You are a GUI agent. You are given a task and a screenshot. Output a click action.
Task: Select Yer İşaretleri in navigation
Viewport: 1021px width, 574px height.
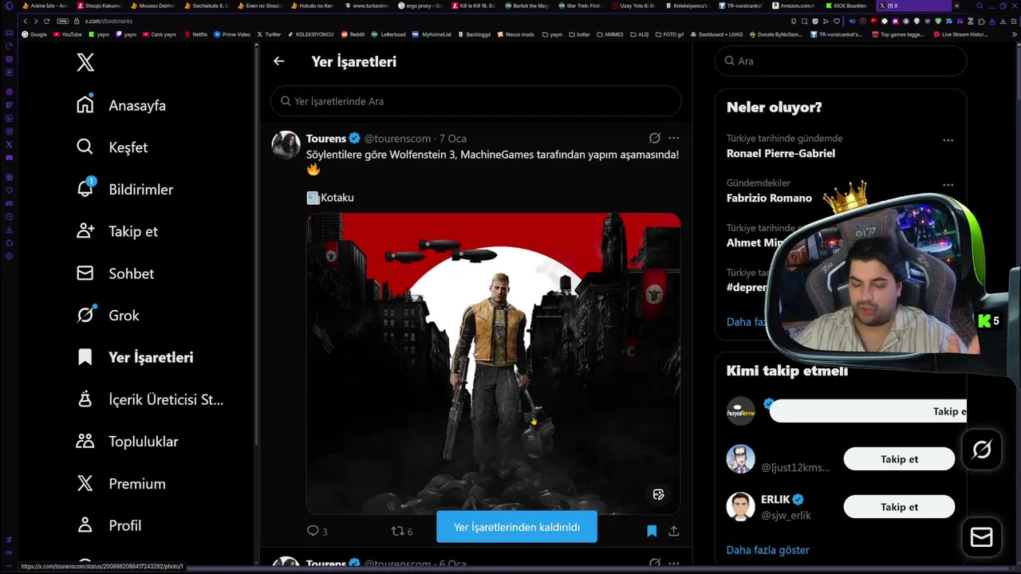pos(135,357)
